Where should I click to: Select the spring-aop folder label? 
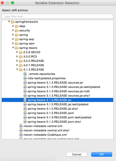(x=27, y=39)
